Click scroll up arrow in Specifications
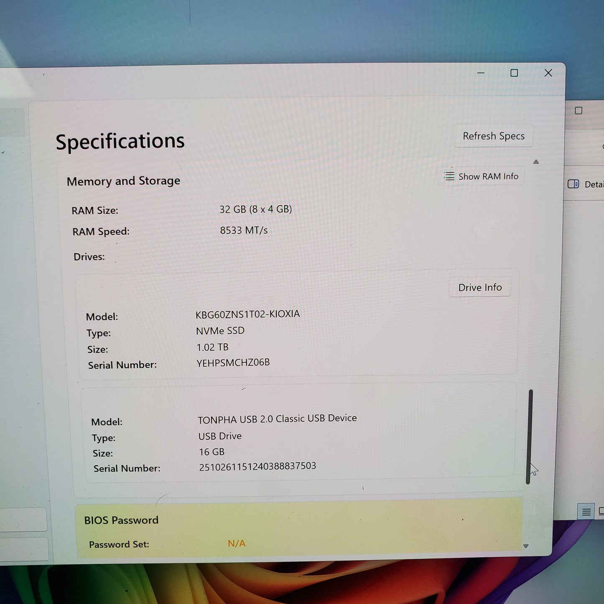Image resolution: width=604 pixels, height=604 pixels. [x=536, y=162]
